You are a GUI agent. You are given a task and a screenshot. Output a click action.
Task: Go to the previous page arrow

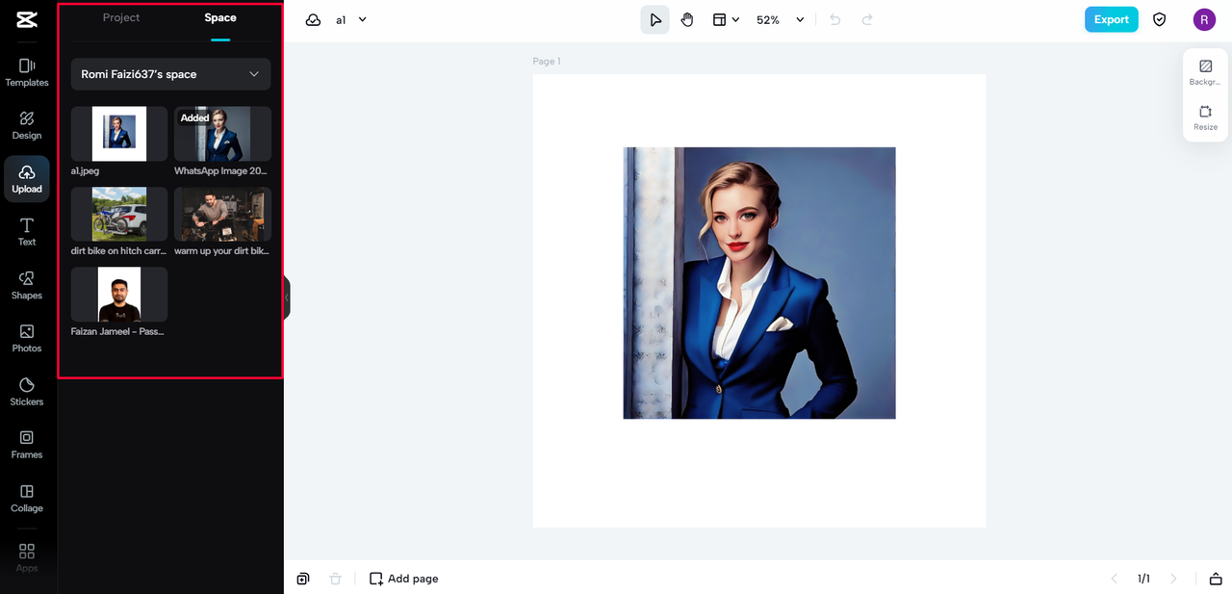point(1115,579)
